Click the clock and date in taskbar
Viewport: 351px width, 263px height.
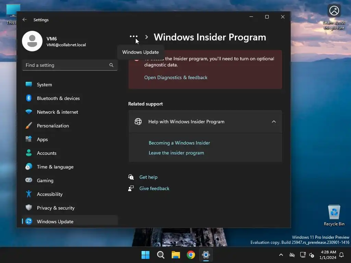tap(328, 255)
